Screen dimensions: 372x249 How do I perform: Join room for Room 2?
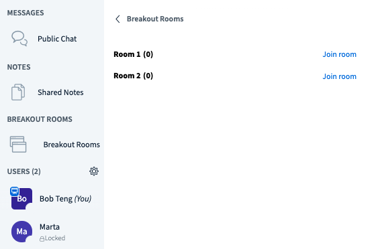click(339, 76)
